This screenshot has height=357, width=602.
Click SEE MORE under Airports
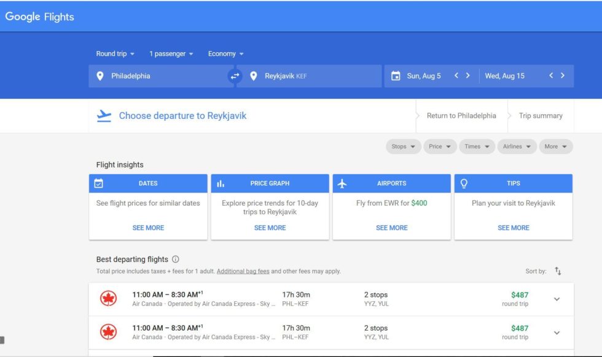(392, 228)
